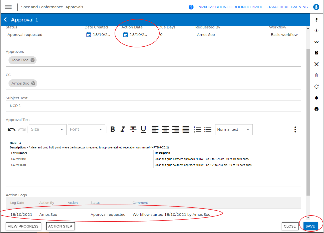Open the Normal text style dropdown
This screenshot has height=233, width=324.
(x=234, y=129)
